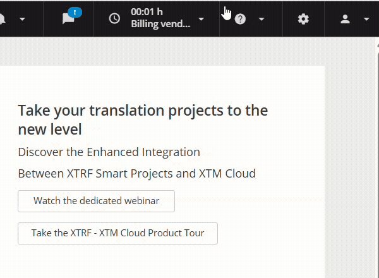Image resolution: width=379 pixels, height=278 pixels.
Task: Open the help question mark icon
Action: (240, 19)
